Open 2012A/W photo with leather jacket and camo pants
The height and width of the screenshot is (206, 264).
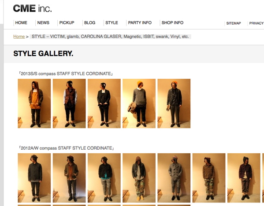pyautogui.click(x=139, y=178)
